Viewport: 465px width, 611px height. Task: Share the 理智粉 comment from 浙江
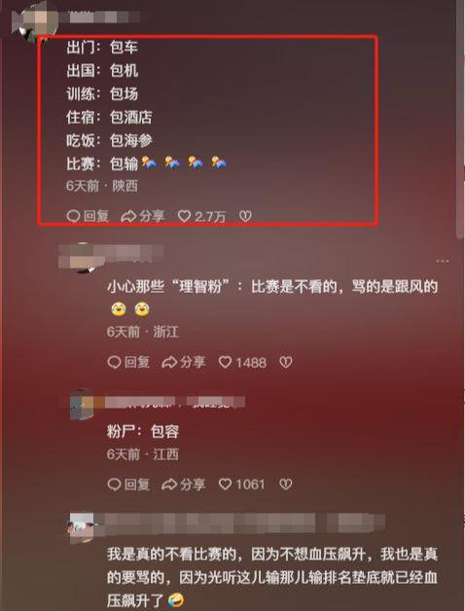[x=183, y=363]
